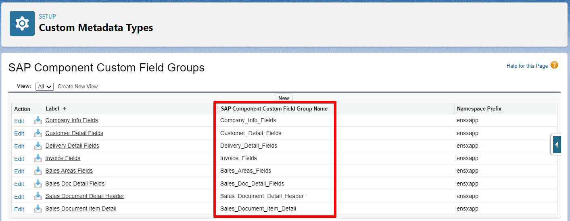570x221 pixels.
Task: Click the Company_Info_Fields group name cell
Action: pos(248,120)
